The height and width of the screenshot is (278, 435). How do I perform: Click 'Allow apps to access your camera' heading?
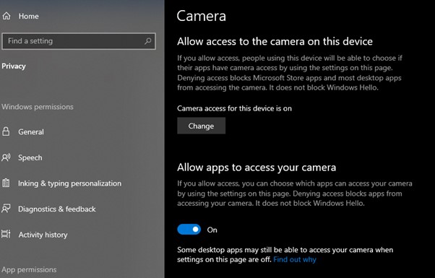click(257, 168)
